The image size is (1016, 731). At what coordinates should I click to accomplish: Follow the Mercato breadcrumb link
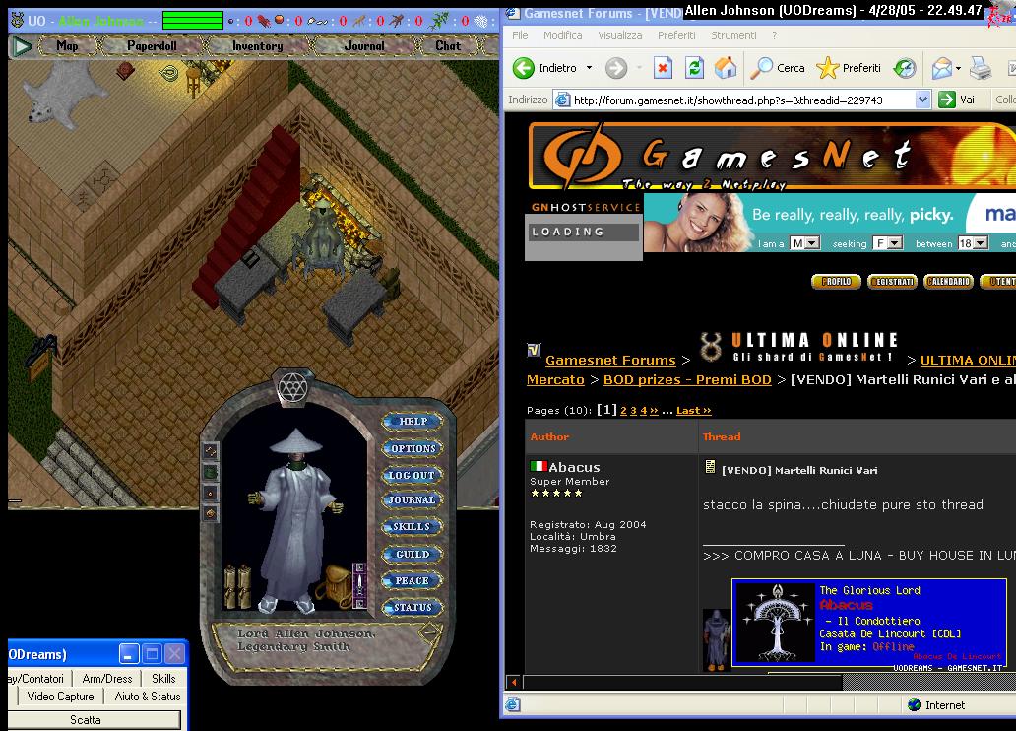[555, 380]
